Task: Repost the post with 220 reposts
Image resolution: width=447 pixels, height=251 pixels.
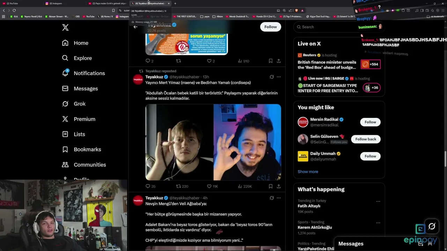Action: coord(182,187)
